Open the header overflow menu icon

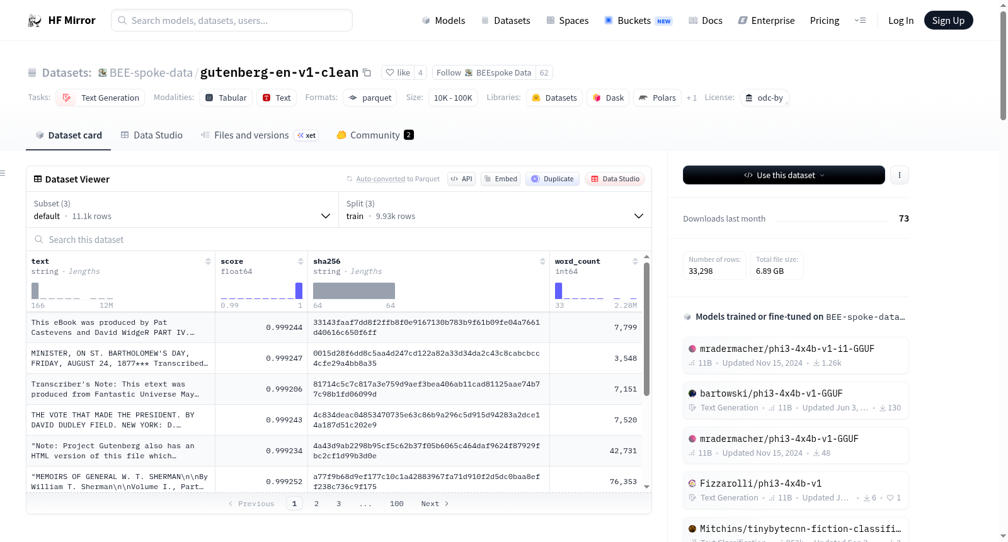pos(860,21)
